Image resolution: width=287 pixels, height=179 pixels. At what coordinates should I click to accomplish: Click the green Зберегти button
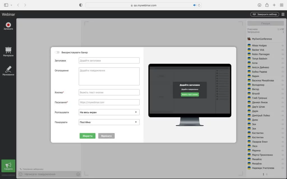[87, 136]
